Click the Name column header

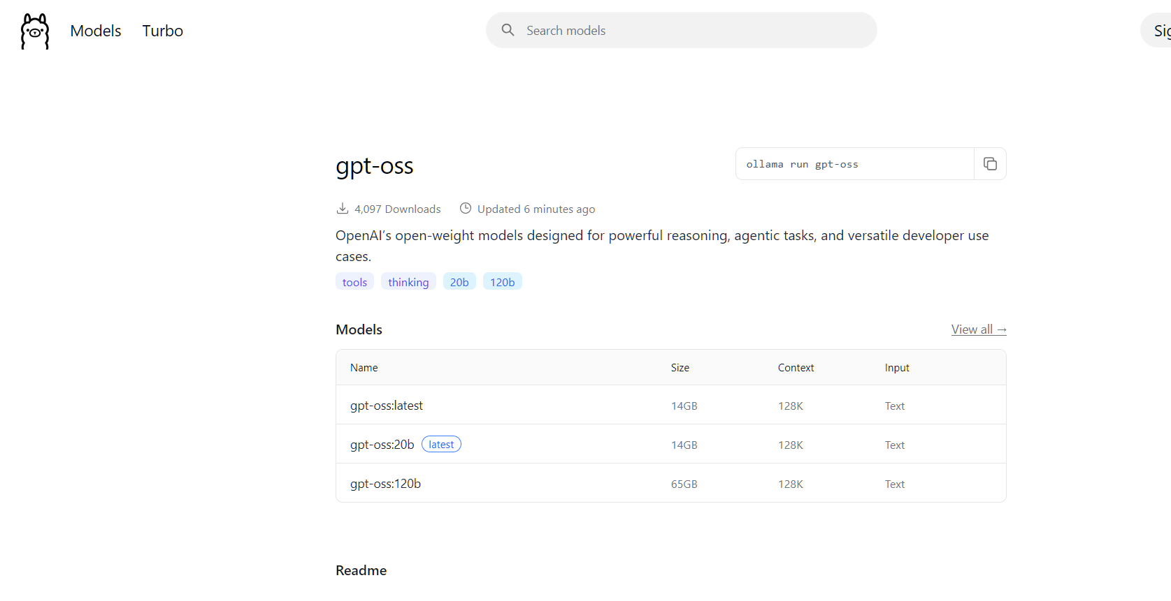click(x=364, y=368)
